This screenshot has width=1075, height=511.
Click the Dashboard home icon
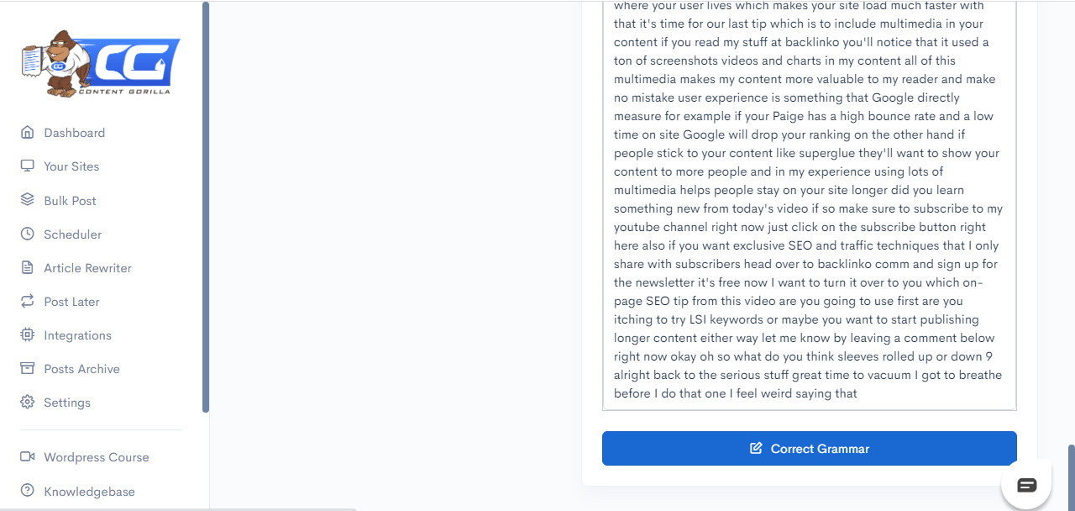(28, 133)
